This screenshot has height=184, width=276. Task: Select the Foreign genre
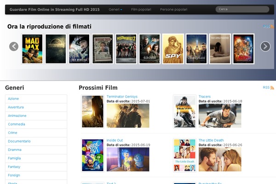coord(36,175)
